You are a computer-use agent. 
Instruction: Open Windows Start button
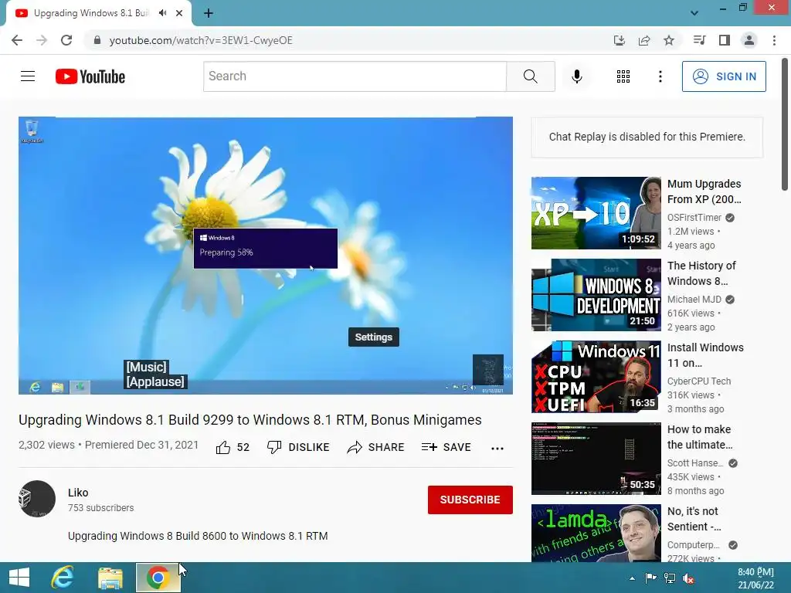coord(19,578)
